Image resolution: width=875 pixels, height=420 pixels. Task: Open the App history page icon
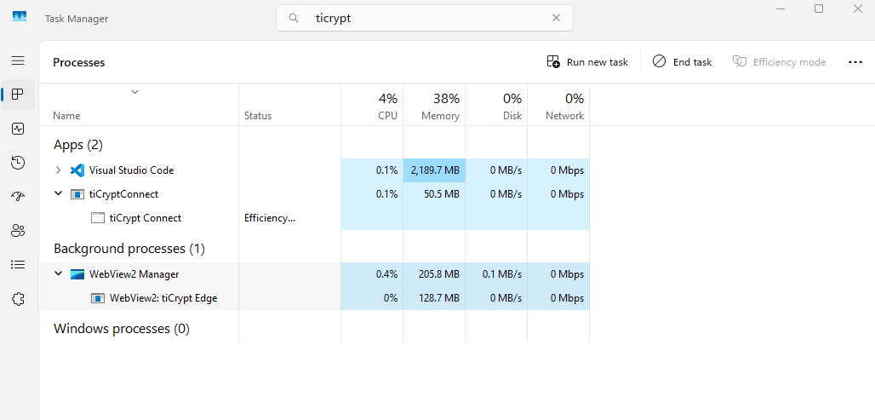click(18, 163)
